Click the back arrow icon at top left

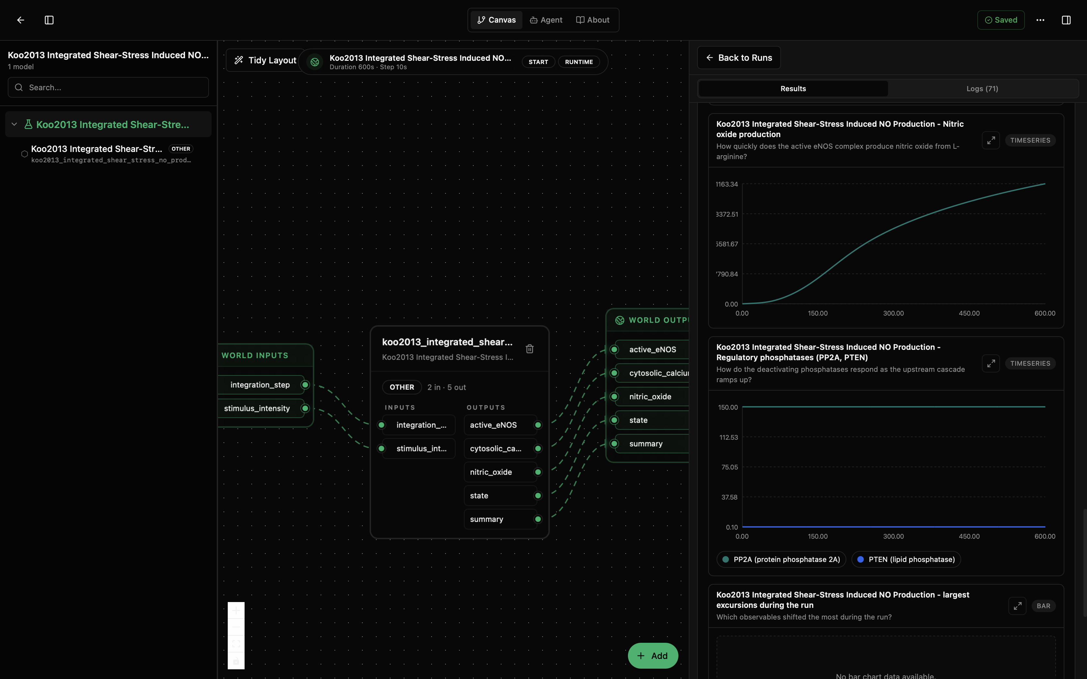click(x=21, y=20)
